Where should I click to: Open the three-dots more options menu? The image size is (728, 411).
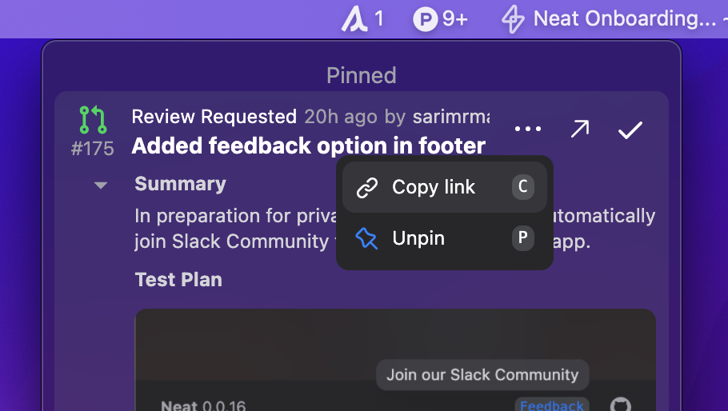528,129
